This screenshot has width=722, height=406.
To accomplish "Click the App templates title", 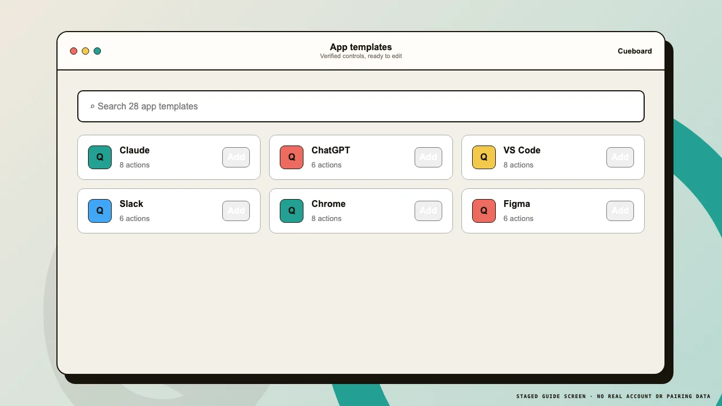I will pyautogui.click(x=361, y=47).
